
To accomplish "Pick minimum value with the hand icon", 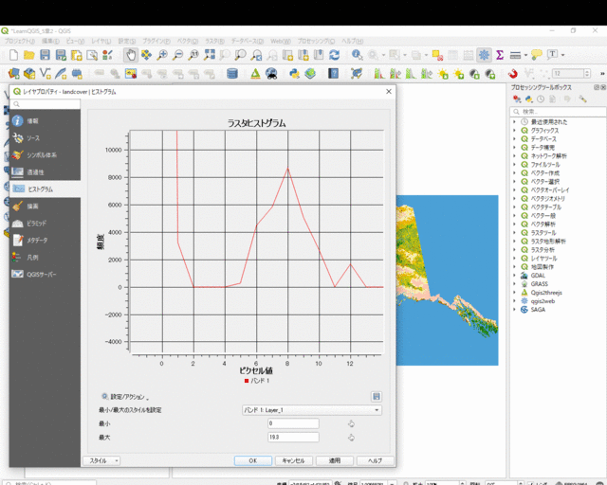I will 351,423.
